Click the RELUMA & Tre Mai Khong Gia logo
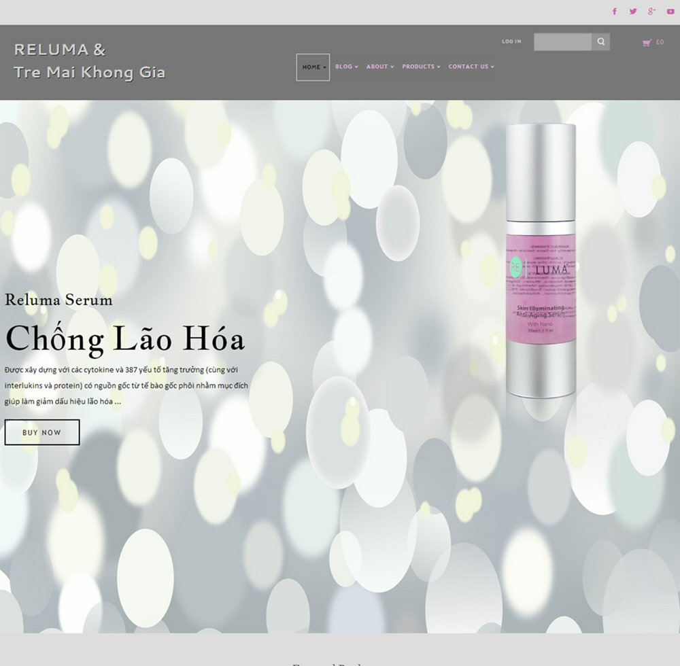Image resolution: width=680 pixels, height=666 pixels. coord(89,60)
